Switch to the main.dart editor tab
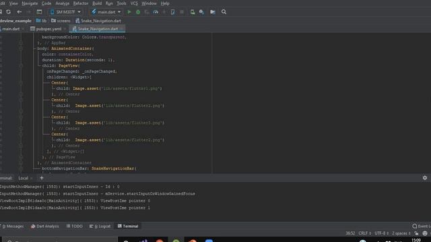The image size is (431, 242). click(11, 29)
